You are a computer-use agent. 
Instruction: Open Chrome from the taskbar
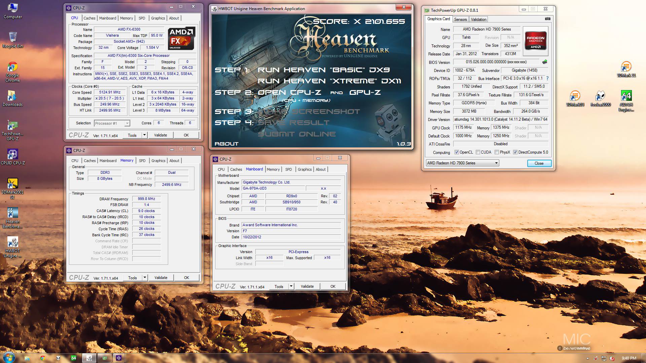pyautogui.click(x=42, y=358)
